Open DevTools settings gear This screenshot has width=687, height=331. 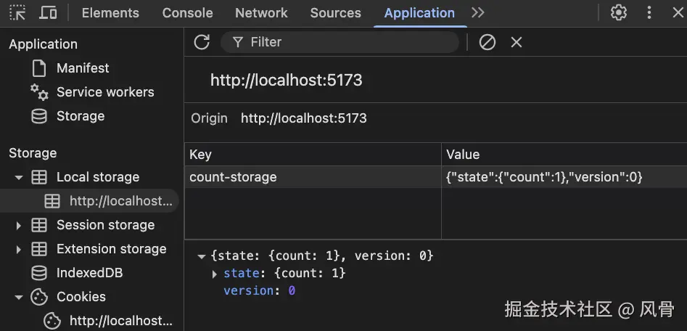619,12
